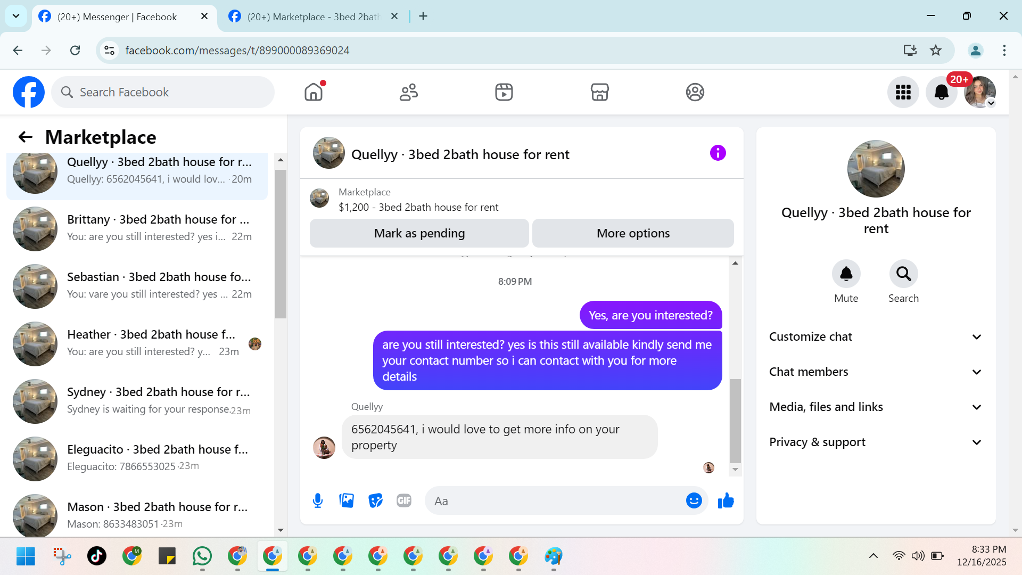Open the Eleguacito conversation

click(x=137, y=459)
